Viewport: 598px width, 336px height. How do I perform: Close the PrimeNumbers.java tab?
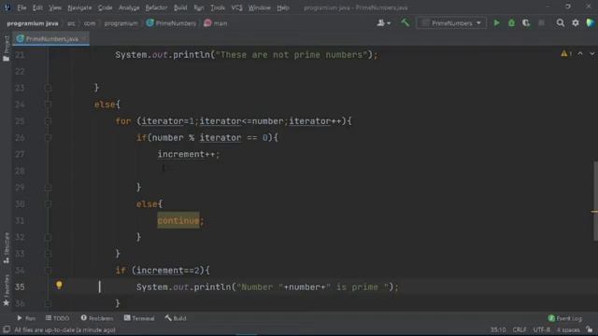[84, 39]
